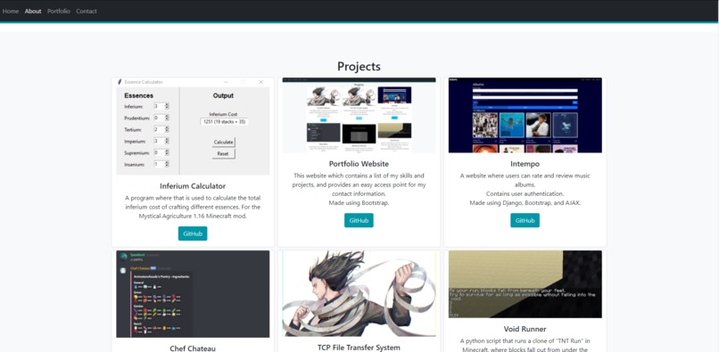Click 'Made using Bootstrap.' text line
Screen dimensions: 719x352
[359, 202]
